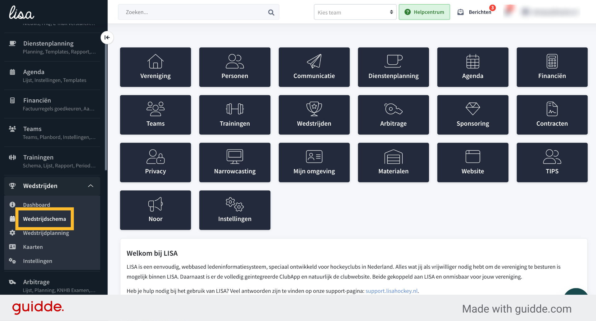596x321 pixels.
Task: Open the Teams tile
Action: [155, 115]
